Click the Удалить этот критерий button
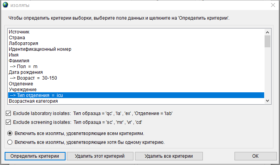This screenshot has width=280, height=165. coord(100,156)
